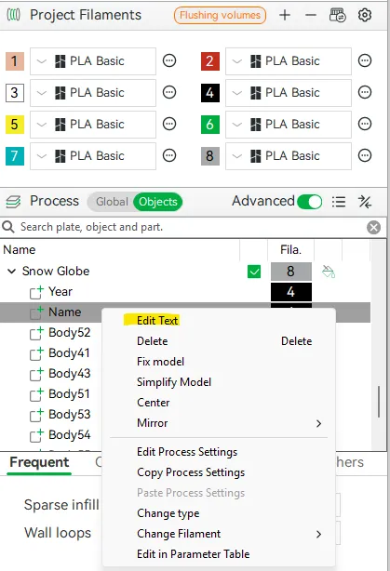Toggle the Advanced mode switch
This screenshot has width=390, height=571.
[309, 202]
